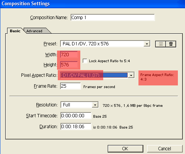Screen dimensions: 185x154
Task: Click the delete preset trash icon
Action: pos(171,44)
